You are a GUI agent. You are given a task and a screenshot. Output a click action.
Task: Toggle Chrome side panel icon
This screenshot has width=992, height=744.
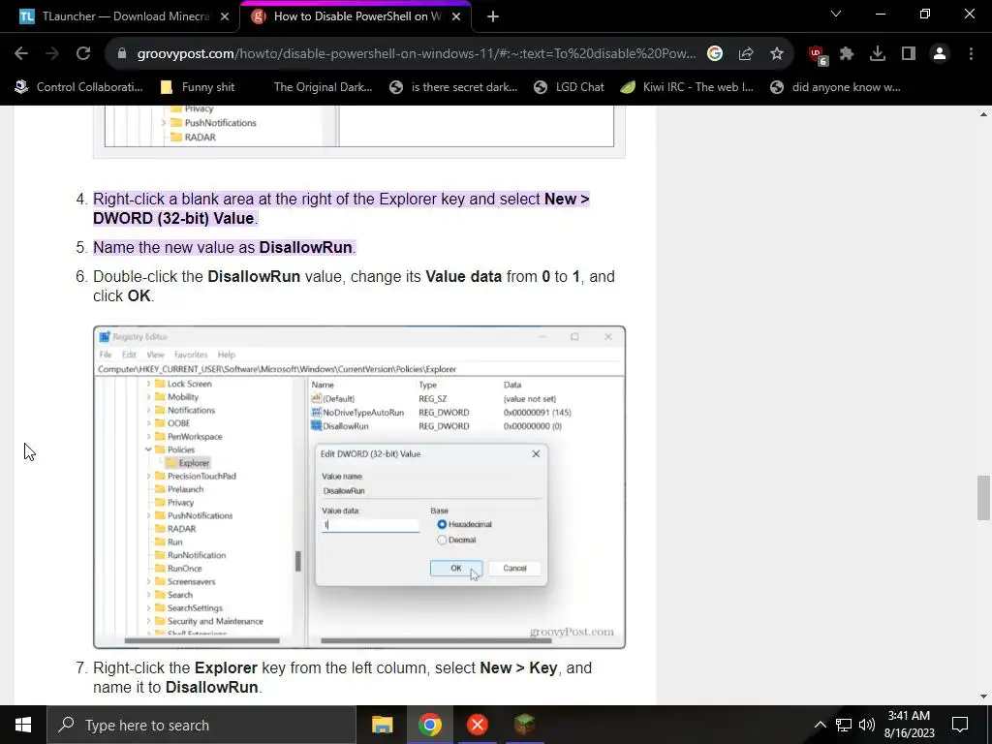[x=909, y=54]
